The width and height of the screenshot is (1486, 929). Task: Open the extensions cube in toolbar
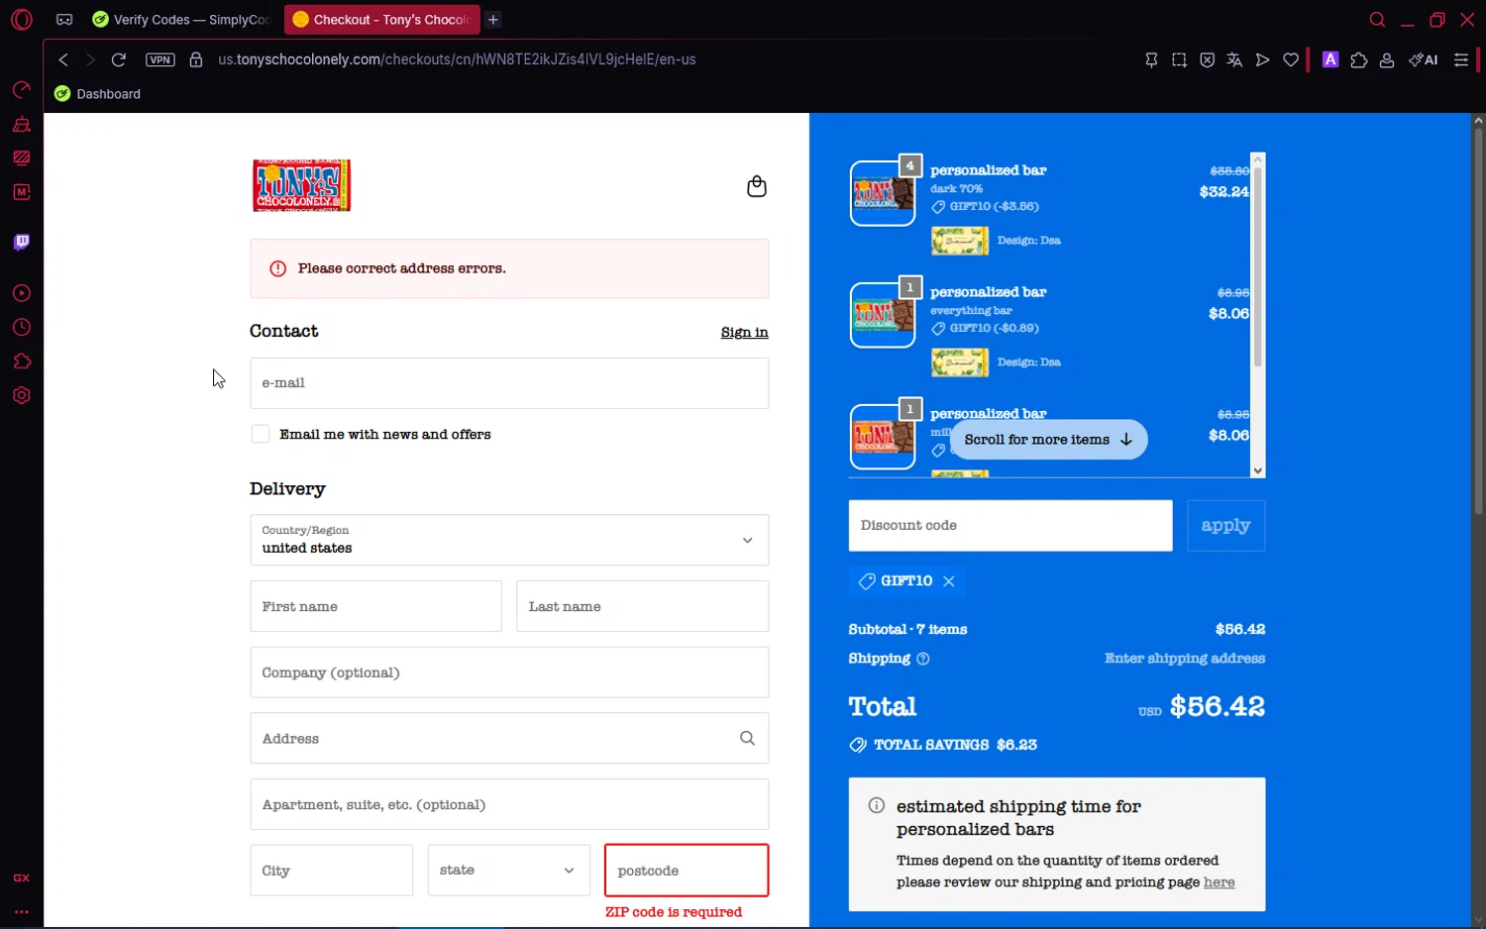pos(1359,59)
